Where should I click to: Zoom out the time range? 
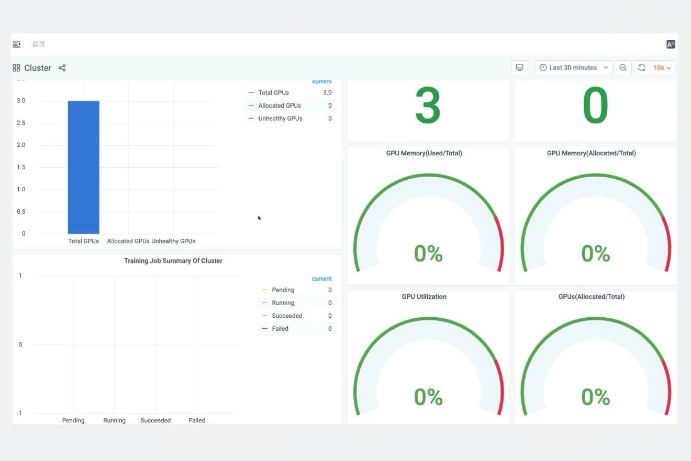[x=623, y=68]
